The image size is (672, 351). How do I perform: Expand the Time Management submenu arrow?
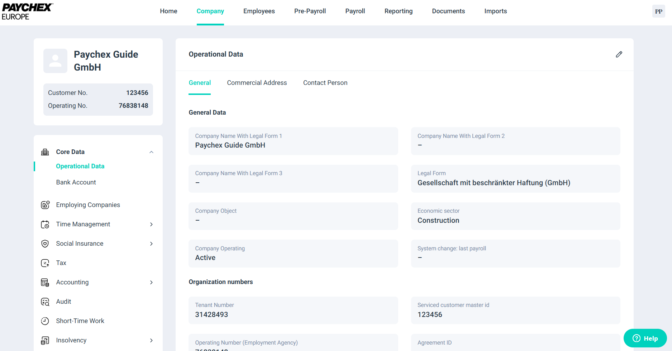(151, 225)
